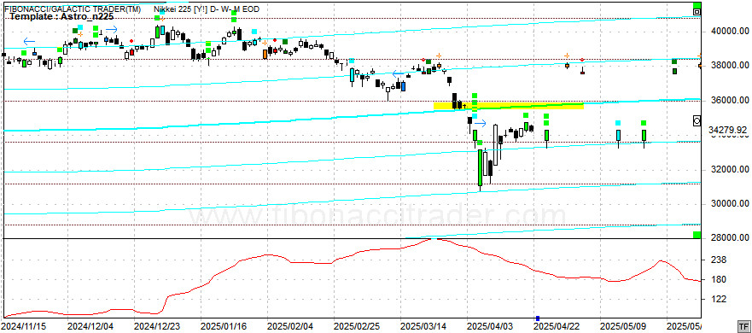Click the yellow highlighted band near 36000
Image resolution: width=752 pixels, height=333 pixels.
(x=509, y=106)
